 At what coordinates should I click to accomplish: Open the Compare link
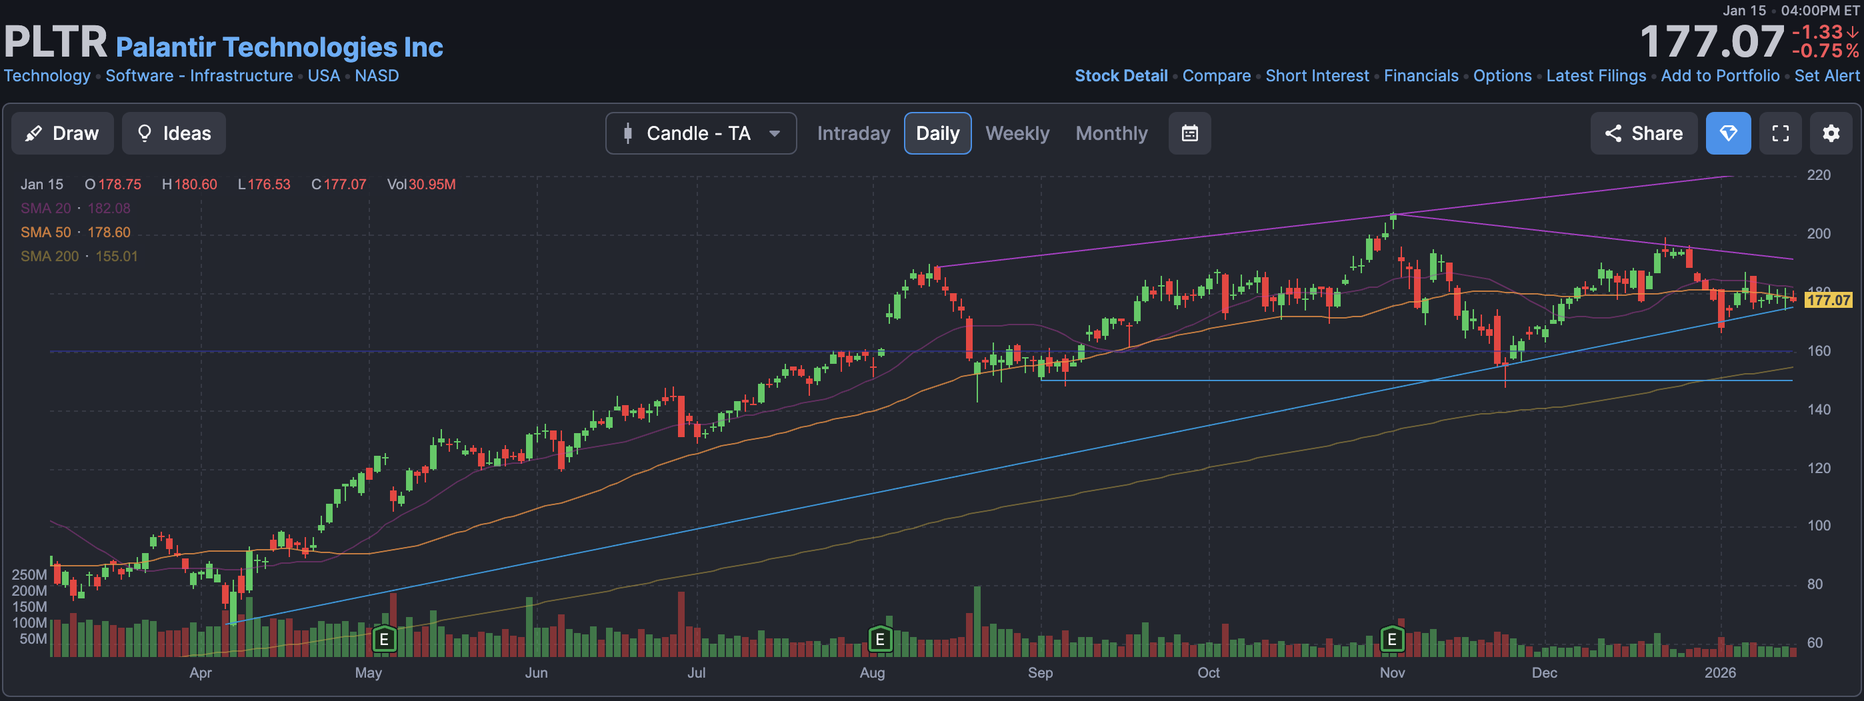(1217, 75)
